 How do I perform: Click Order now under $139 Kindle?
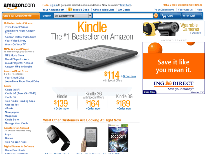point(62,109)
